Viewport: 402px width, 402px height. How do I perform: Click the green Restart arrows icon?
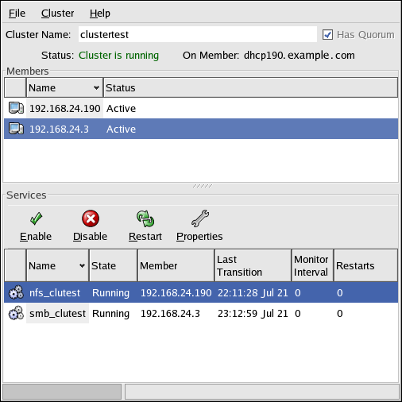pyautogui.click(x=145, y=218)
